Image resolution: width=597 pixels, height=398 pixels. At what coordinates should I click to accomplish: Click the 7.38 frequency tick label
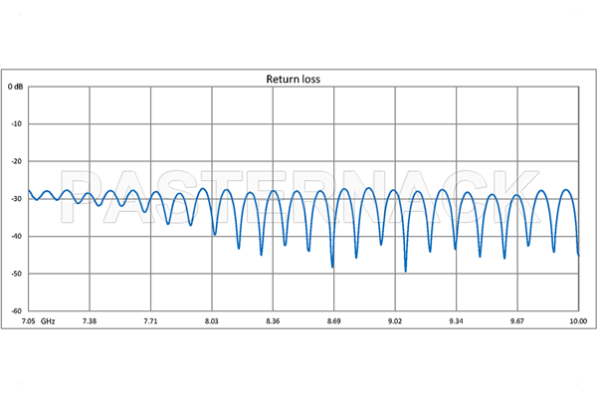[x=89, y=321]
